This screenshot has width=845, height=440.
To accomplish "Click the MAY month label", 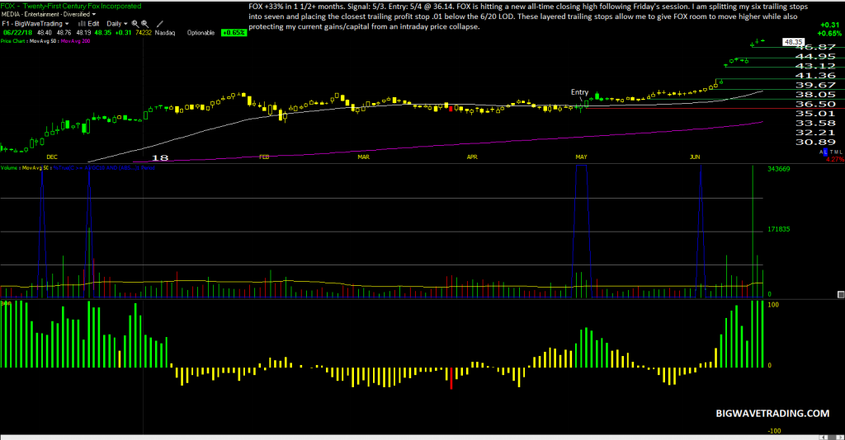I will click(x=581, y=157).
